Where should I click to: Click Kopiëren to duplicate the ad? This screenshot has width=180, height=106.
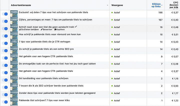point(59,29)
